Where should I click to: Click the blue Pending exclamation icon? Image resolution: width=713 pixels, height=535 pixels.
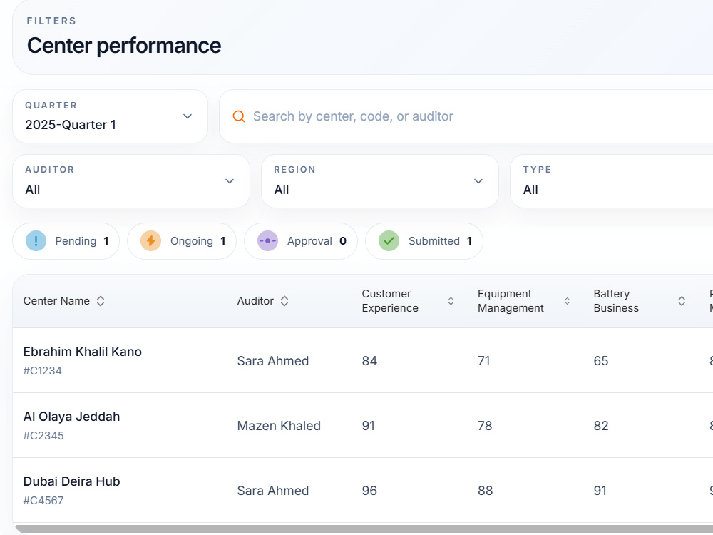tap(36, 241)
